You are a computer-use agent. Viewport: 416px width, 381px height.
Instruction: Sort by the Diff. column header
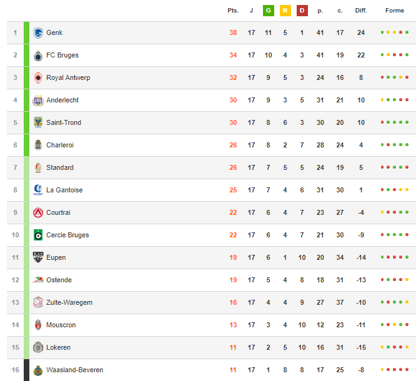coord(361,11)
